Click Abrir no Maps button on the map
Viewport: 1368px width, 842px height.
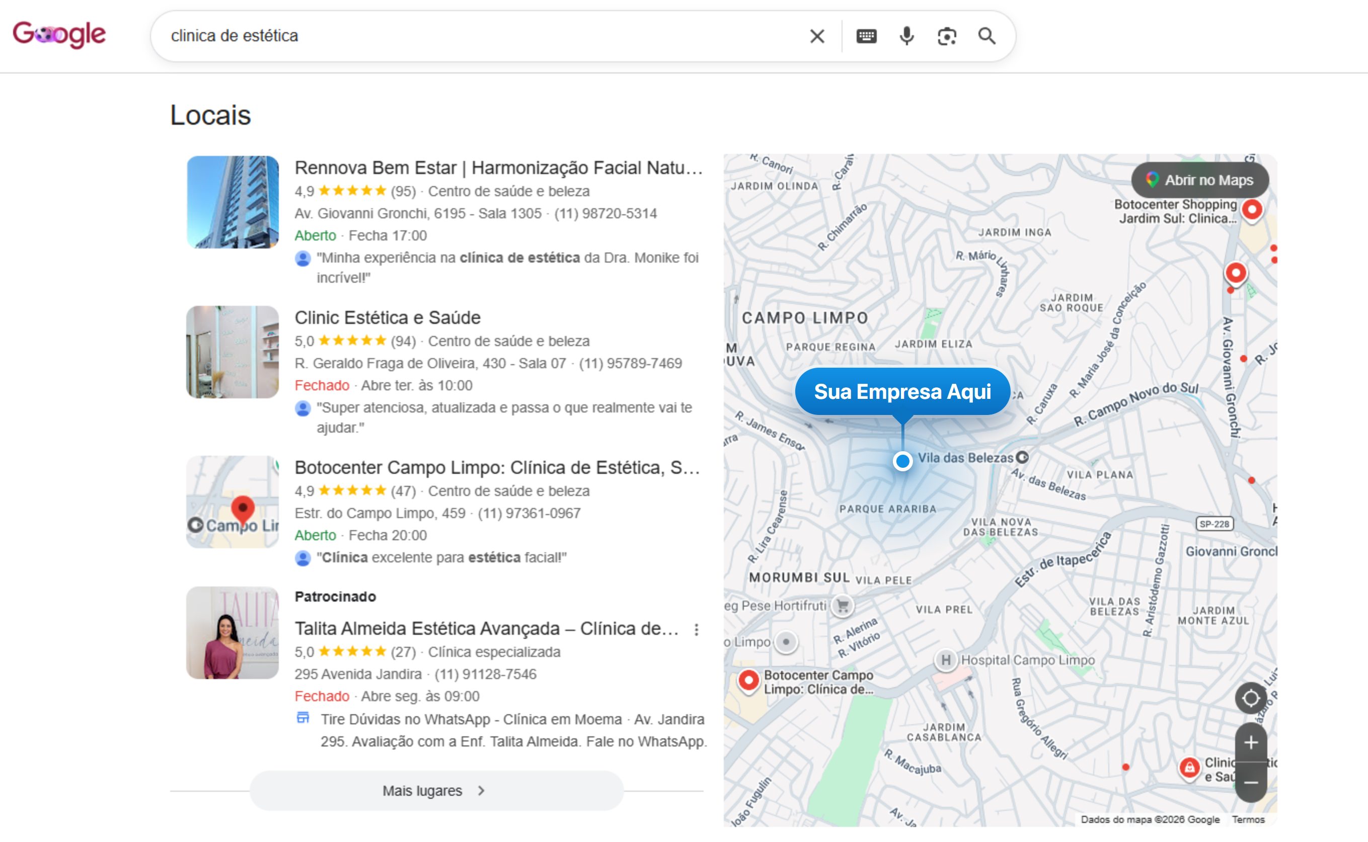pyautogui.click(x=1200, y=180)
